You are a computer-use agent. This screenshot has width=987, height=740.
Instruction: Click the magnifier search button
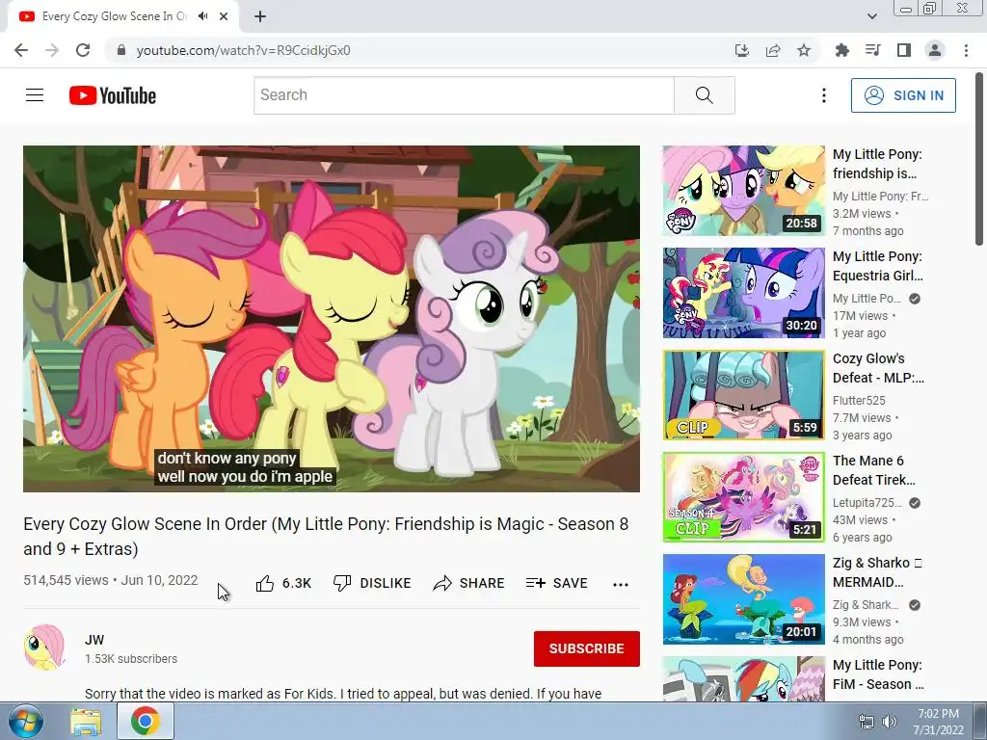pyautogui.click(x=705, y=95)
